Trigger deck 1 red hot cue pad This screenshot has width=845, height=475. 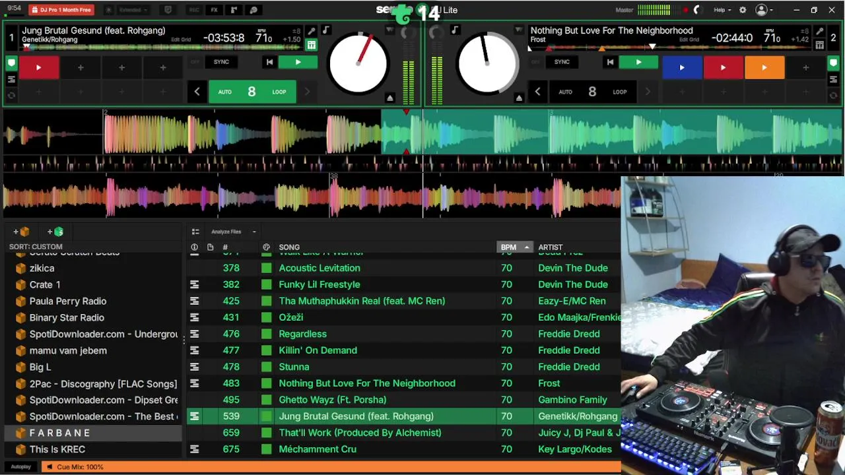point(38,67)
